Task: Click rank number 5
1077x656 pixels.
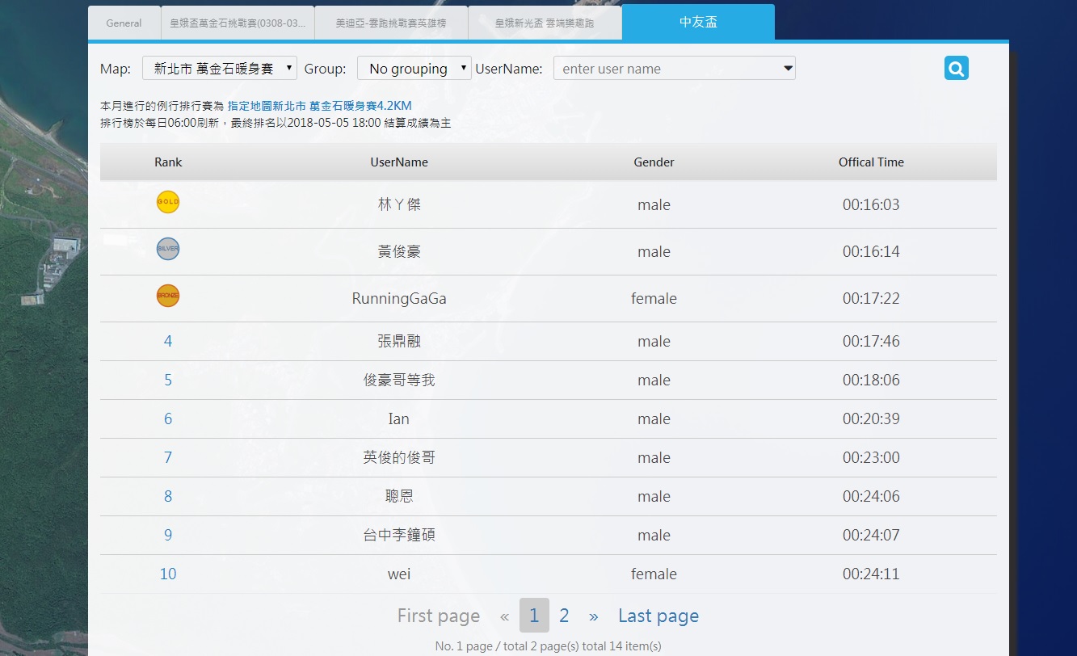Action: coord(168,380)
